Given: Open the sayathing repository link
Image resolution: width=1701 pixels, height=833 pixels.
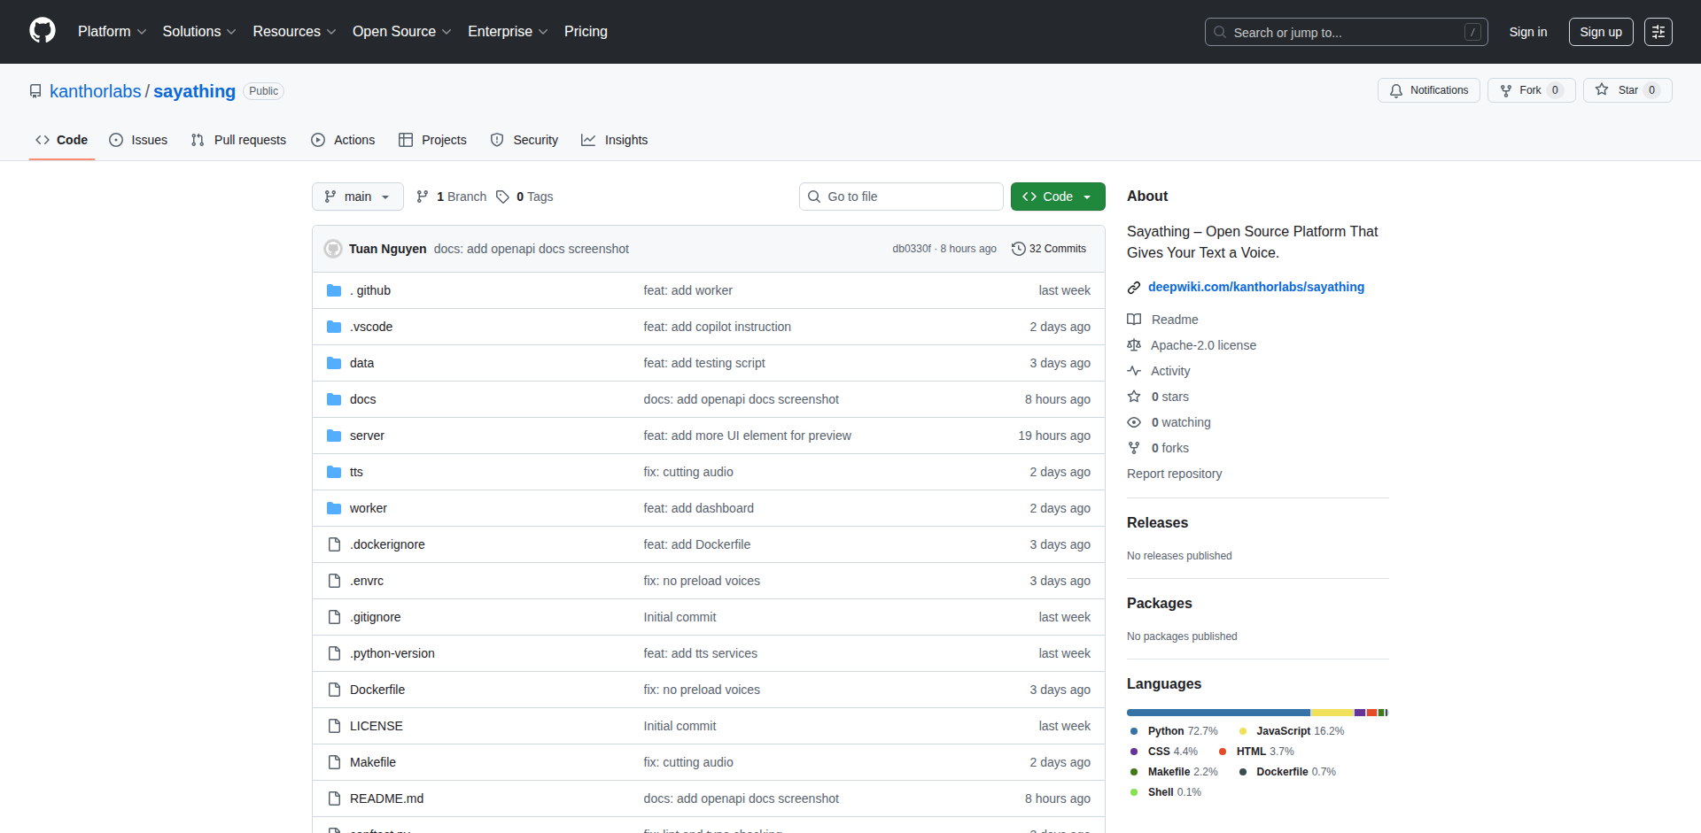Looking at the screenshot, I should 195,91.
